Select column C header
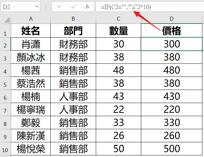The height and width of the screenshot is (157, 204). tap(118, 19)
